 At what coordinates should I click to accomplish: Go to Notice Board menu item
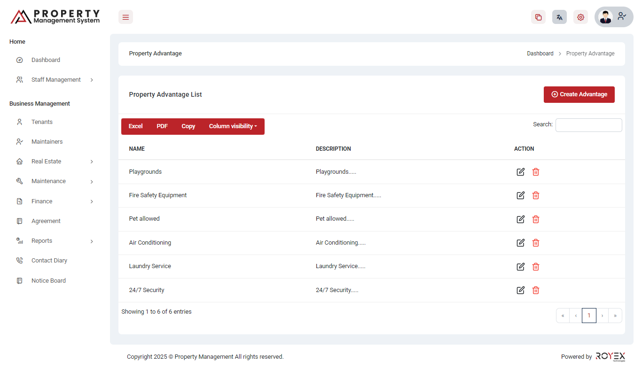[x=48, y=281]
